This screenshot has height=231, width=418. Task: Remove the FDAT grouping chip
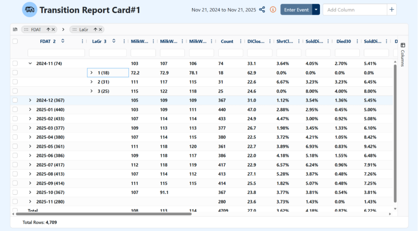coord(53,29)
